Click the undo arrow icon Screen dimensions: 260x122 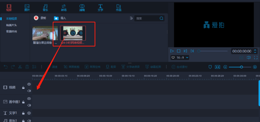coord(6,67)
